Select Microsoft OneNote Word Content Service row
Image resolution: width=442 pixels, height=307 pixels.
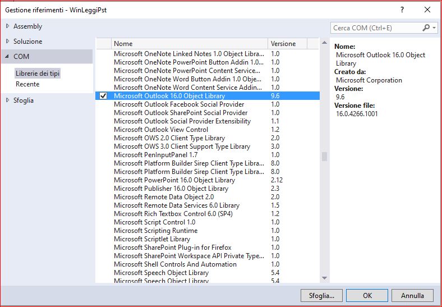(x=208, y=88)
